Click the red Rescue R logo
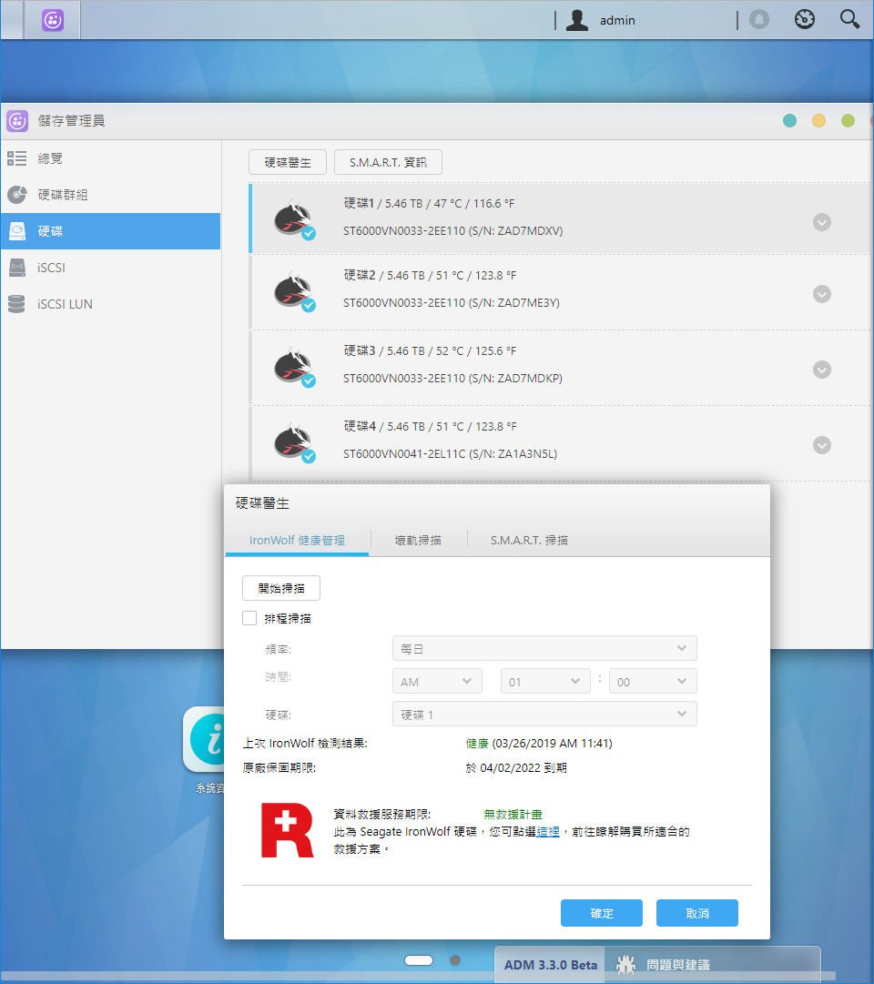The image size is (874, 984). pos(287,829)
